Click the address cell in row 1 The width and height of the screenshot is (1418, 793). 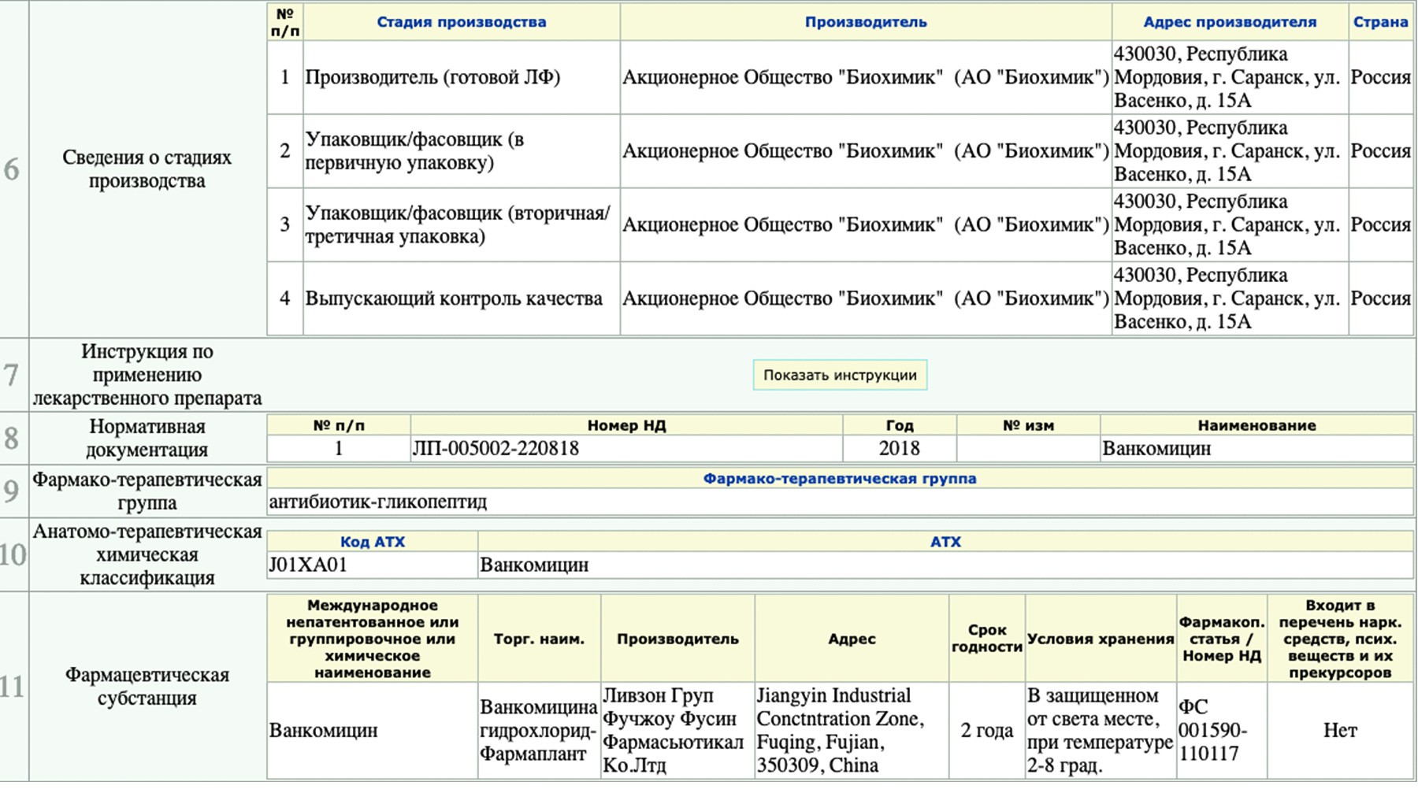(x=1230, y=77)
